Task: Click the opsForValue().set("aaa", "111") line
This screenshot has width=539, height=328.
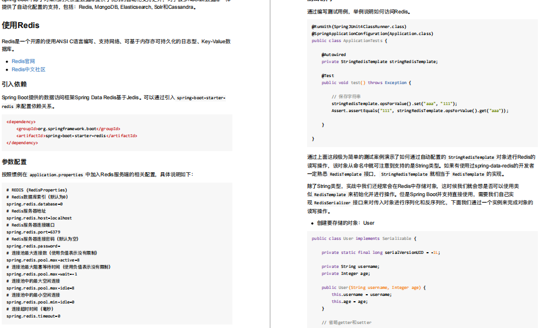Action: tap(394, 104)
